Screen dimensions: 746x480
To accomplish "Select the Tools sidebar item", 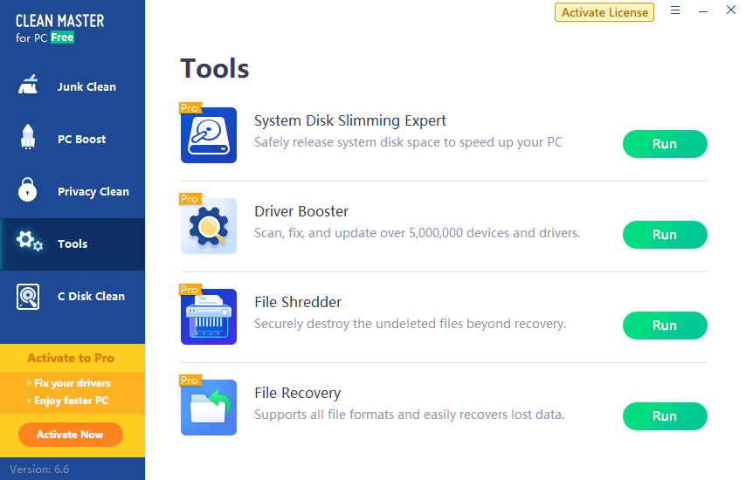I will (x=73, y=244).
